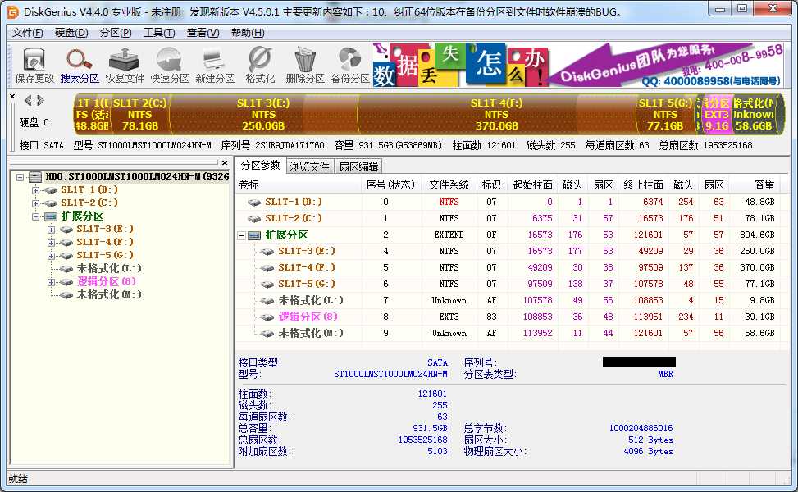Screen dimensions: 798x492
Task: Click the DiskGenius title bar app icon
Action: coord(13,11)
